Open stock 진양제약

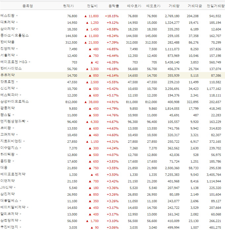point(7,49)
